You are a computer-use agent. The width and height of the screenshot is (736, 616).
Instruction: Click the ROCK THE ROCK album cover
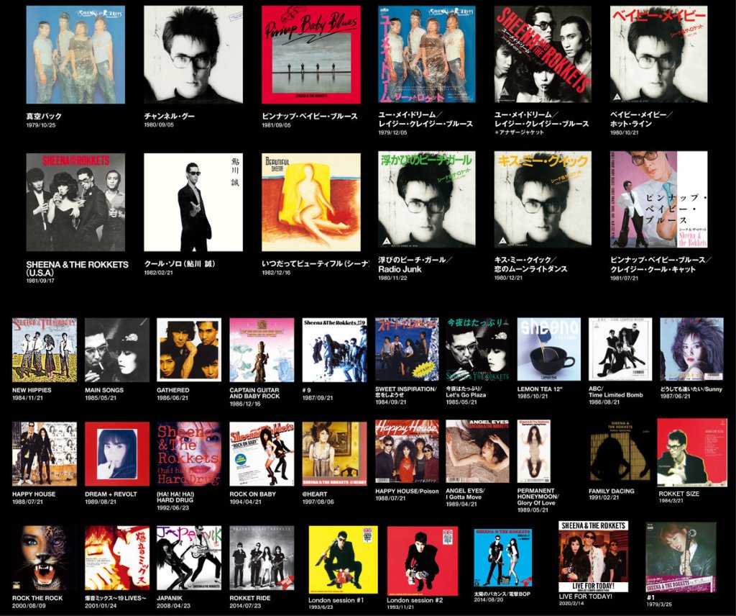tap(44, 558)
